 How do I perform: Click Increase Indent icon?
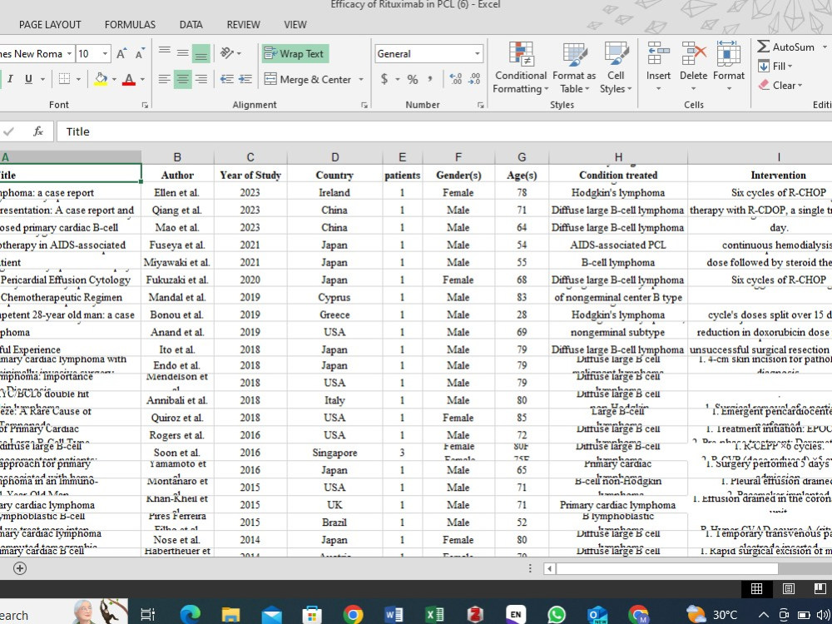tap(245, 79)
